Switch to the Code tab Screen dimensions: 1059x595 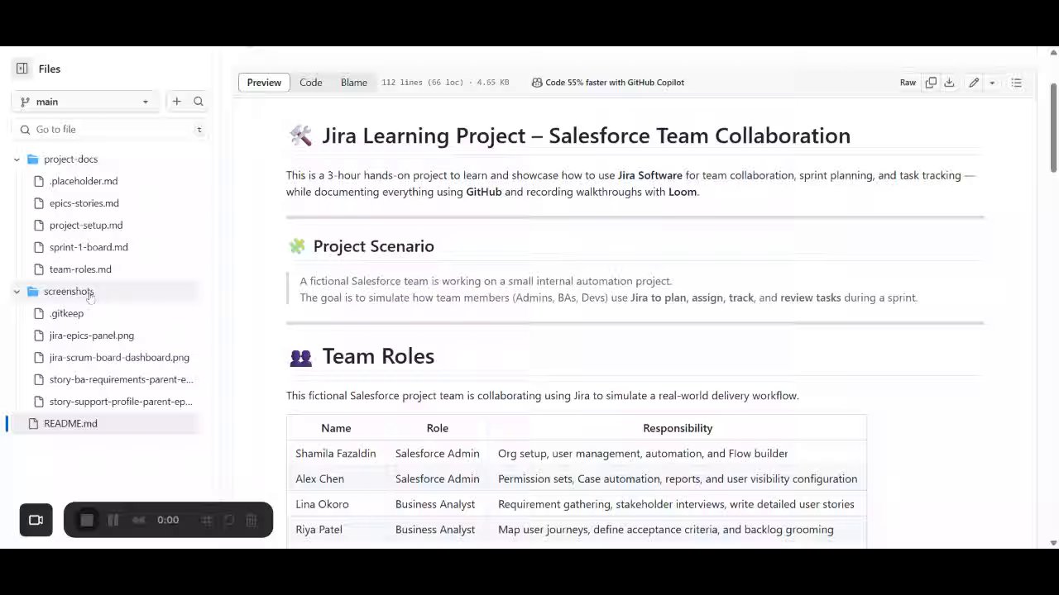tap(311, 83)
